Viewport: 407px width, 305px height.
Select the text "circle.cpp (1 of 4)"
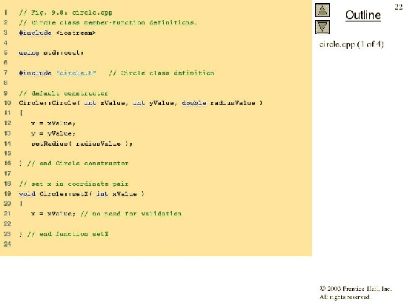[x=351, y=44]
